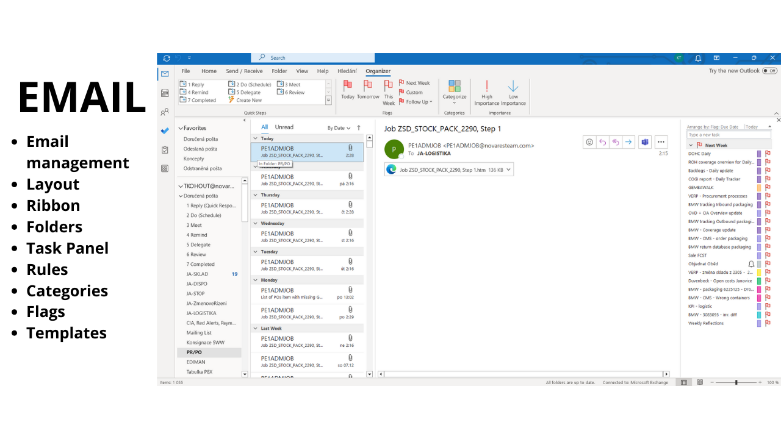Expand the Quick Steps gallery
The width and height of the screenshot is (781, 439).
click(x=328, y=100)
